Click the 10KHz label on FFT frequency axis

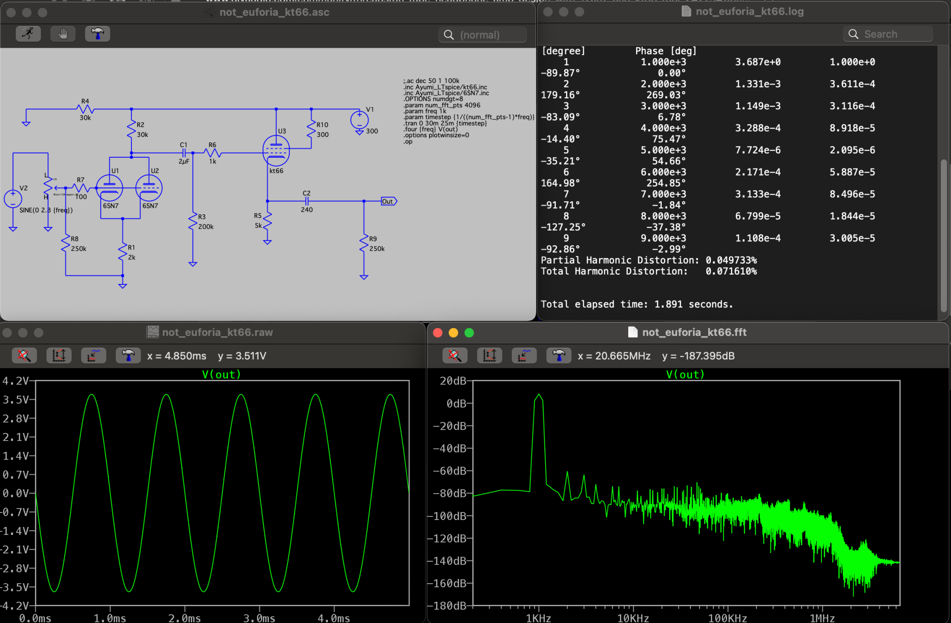point(633,618)
